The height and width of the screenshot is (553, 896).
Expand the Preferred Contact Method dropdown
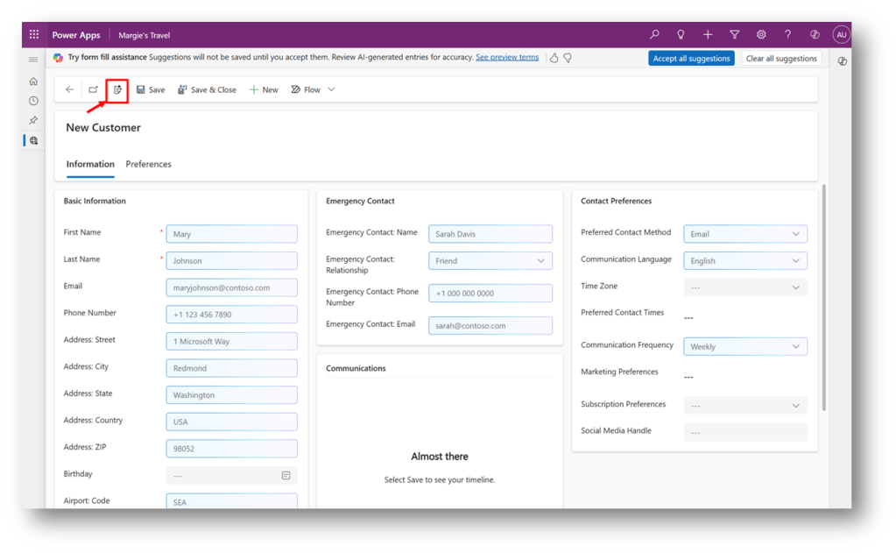[795, 234]
